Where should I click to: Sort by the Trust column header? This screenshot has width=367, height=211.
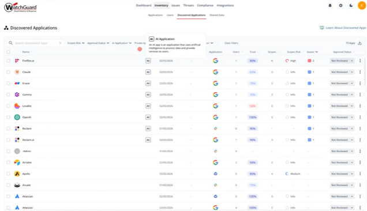[x=254, y=52]
